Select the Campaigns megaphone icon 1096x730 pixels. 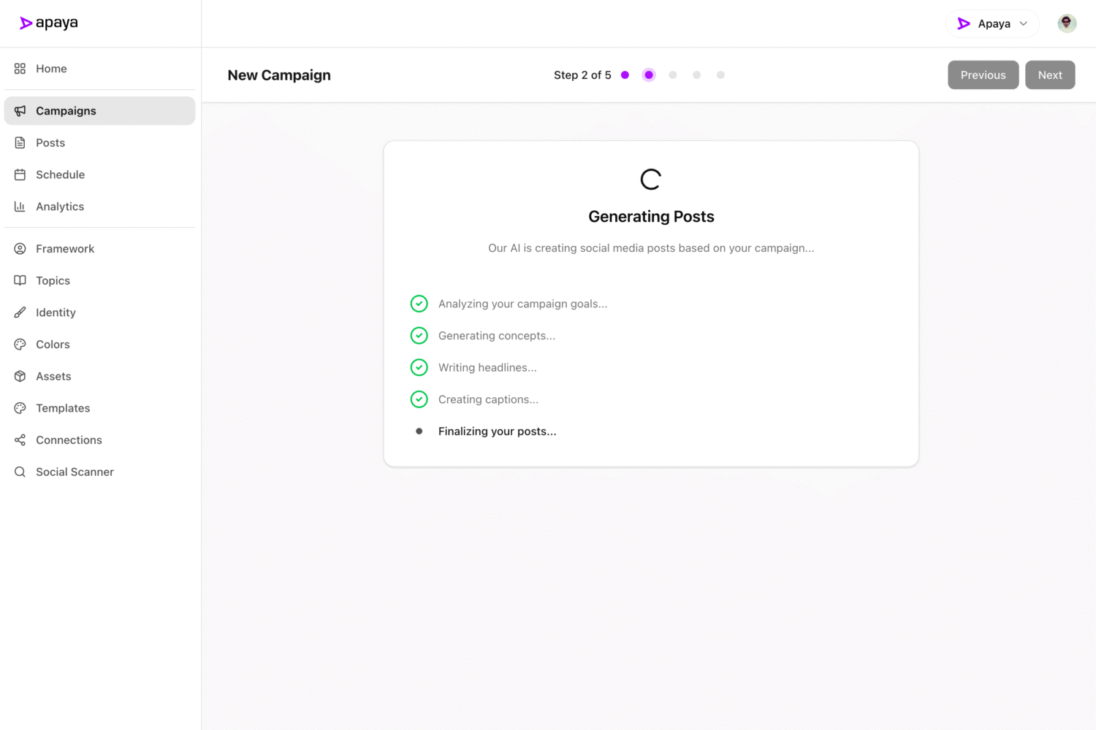click(20, 110)
